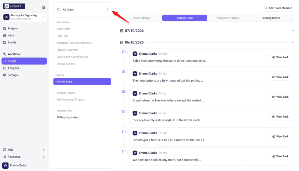Viewport: 299px width, 171px height.
Task: Switch to Pending Invites tab
Action: 271,18
